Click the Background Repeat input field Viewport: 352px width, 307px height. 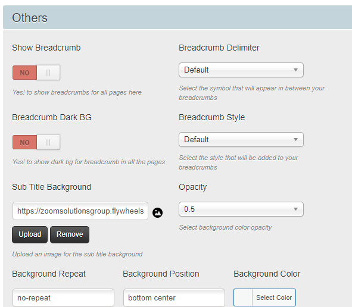(63, 298)
